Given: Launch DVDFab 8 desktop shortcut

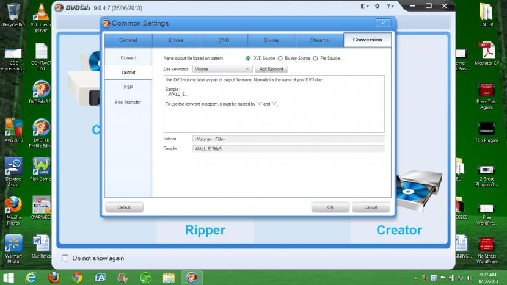Looking at the screenshot, I should pos(41,92).
